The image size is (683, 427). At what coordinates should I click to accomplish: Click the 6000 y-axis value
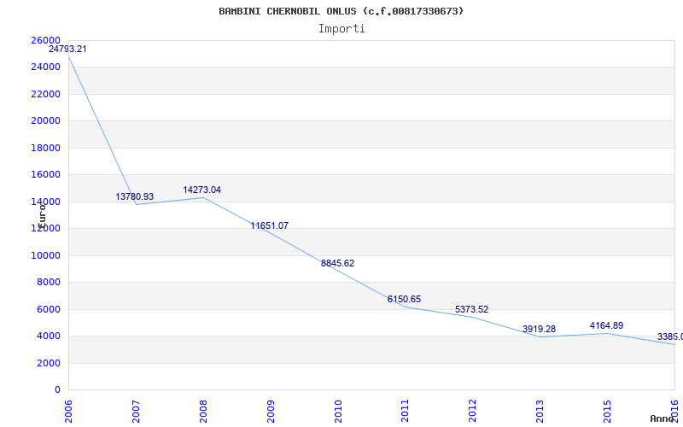point(48,309)
